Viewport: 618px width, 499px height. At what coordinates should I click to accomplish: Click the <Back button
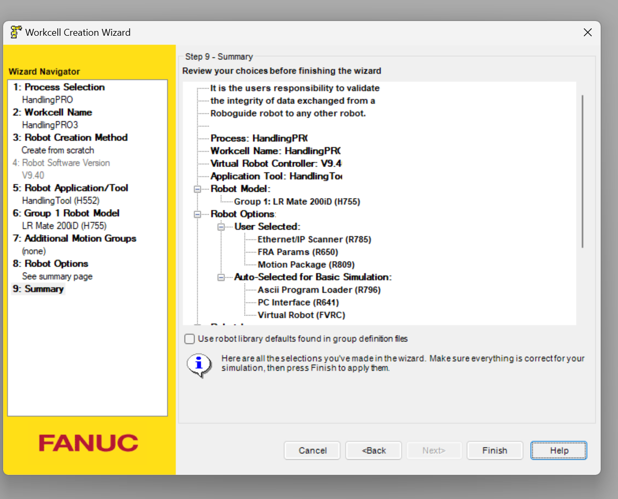(x=374, y=450)
